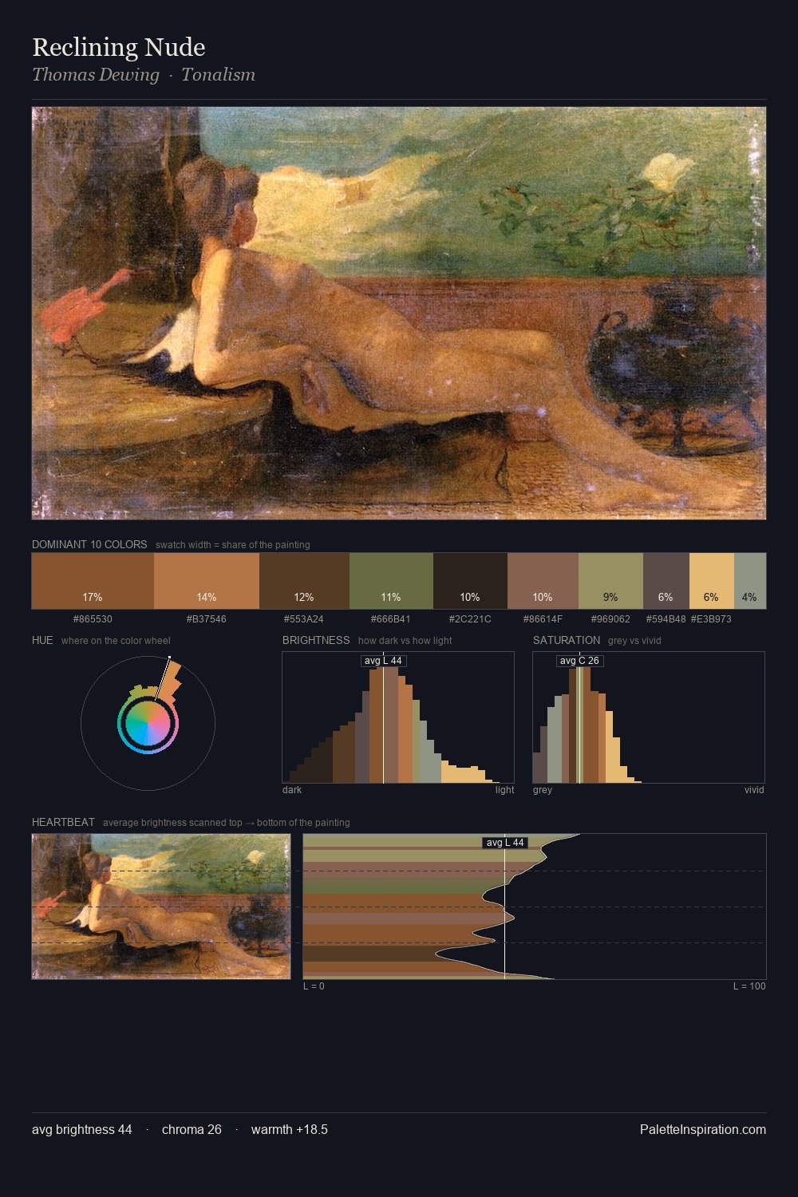This screenshot has height=1197, width=798.
Task: Select the 12% dark brown swatch #553A24
Action: (305, 581)
